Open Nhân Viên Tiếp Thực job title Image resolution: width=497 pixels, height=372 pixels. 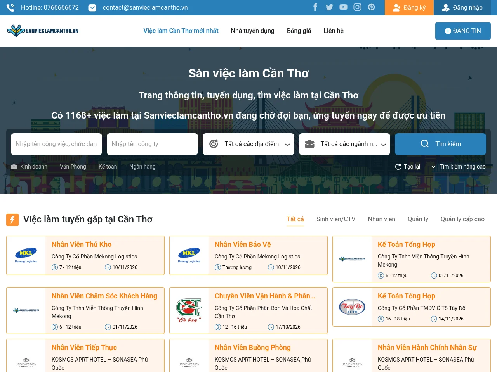click(84, 348)
